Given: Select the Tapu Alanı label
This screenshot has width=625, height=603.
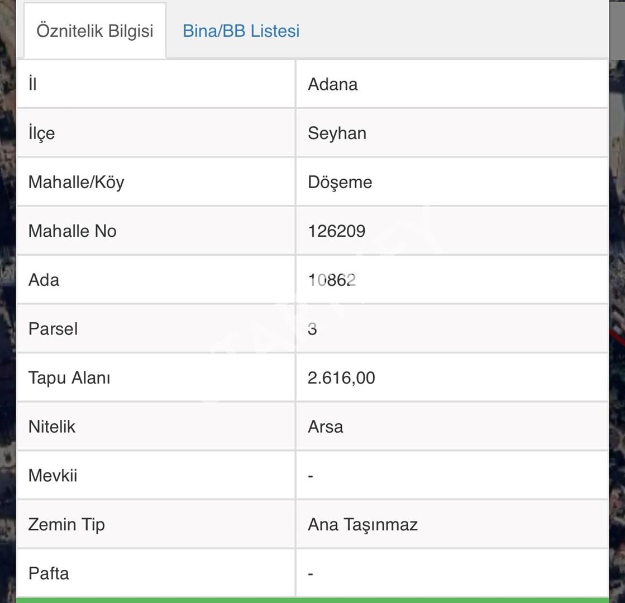Looking at the screenshot, I should pyautogui.click(x=69, y=378).
